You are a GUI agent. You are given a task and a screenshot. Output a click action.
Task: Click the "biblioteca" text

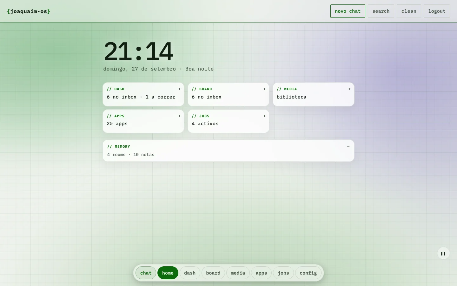click(x=291, y=97)
